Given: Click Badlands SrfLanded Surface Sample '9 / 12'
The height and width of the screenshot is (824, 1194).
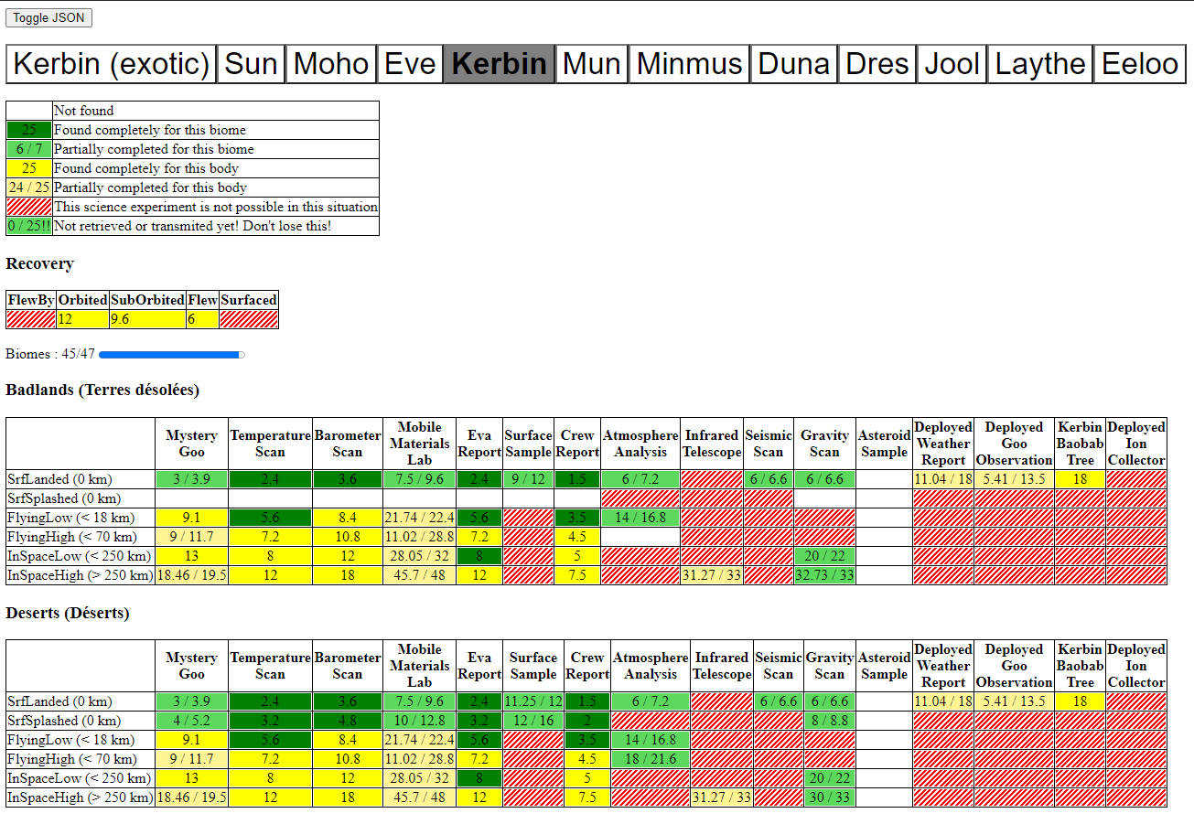Looking at the screenshot, I should point(528,479).
